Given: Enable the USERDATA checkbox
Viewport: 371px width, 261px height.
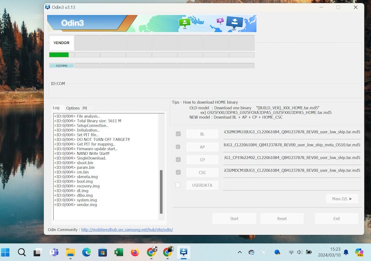Looking at the screenshot, I should 178,185.
